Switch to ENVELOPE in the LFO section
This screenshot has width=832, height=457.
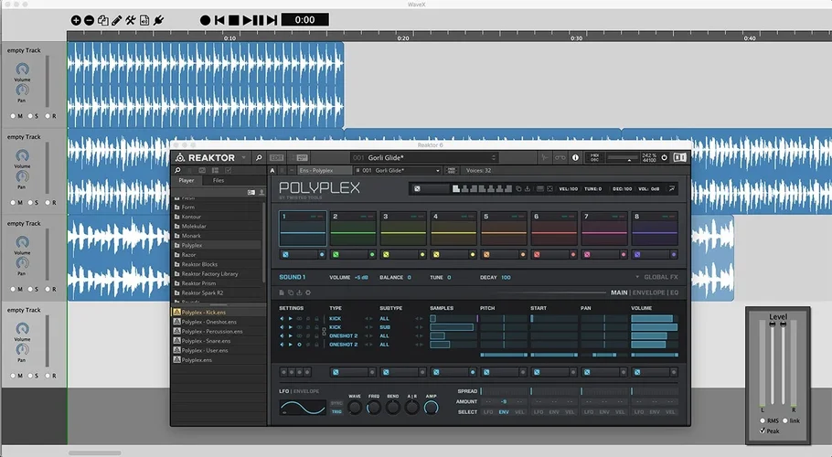point(306,391)
